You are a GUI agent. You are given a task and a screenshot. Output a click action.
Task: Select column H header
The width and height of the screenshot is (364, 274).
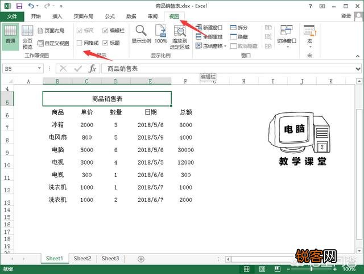pyautogui.click(x=244, y=81)
